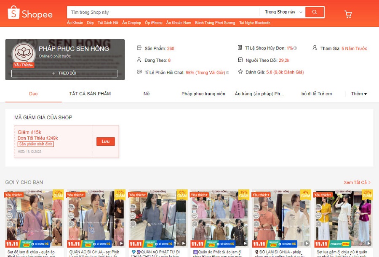Click the Tai Nghe Bluetooth suggested keyword
Viewport: 379px width, 257px height.
pyautogui.click(x=254, y=23)
